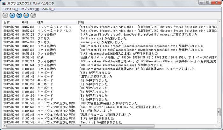Select the Nano Pro hardware added row

[x=96, y=122]
